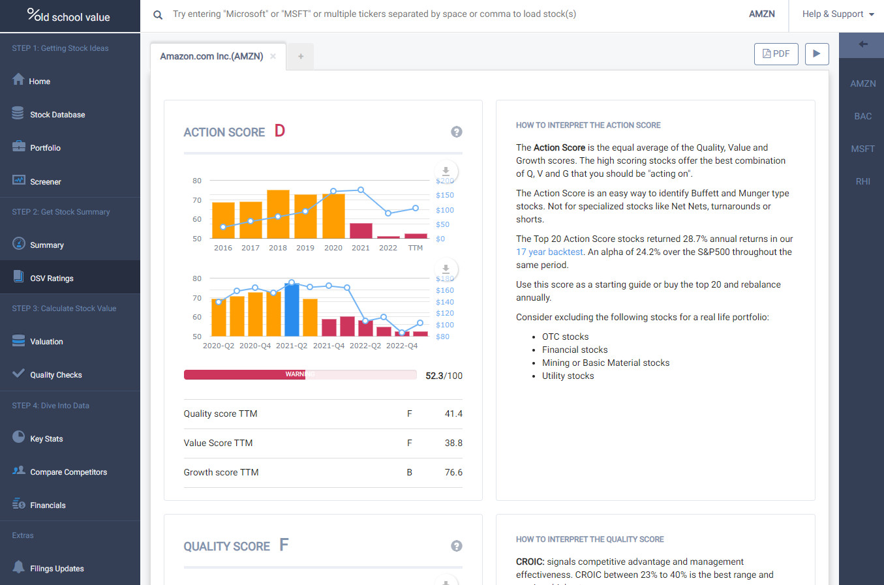Select RHI in the right ticker list

(862, 181)
